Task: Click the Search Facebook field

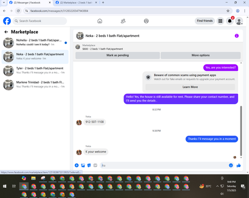Action: tap(40, 21)
